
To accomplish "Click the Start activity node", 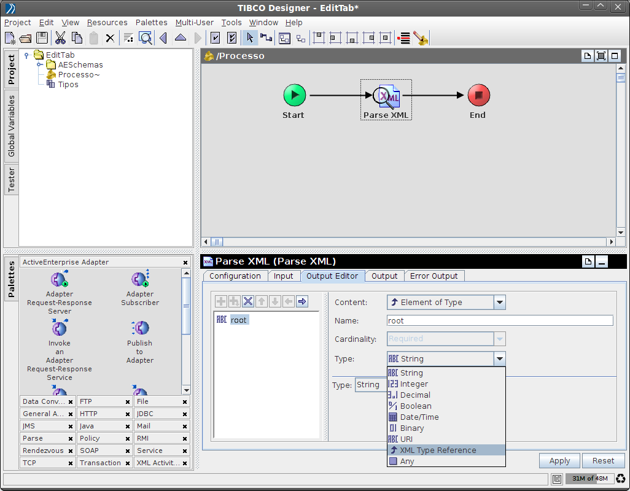I will click(294, 96).
